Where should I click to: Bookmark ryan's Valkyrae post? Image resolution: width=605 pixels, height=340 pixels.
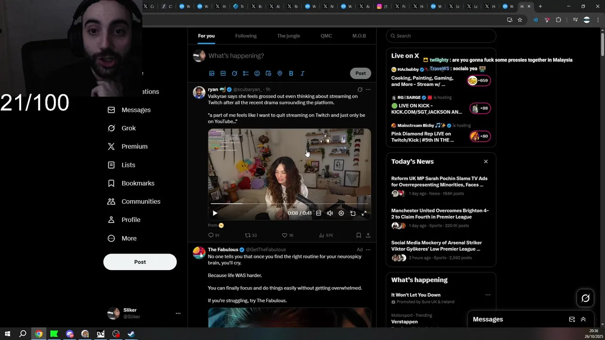(x=359, y=235)
